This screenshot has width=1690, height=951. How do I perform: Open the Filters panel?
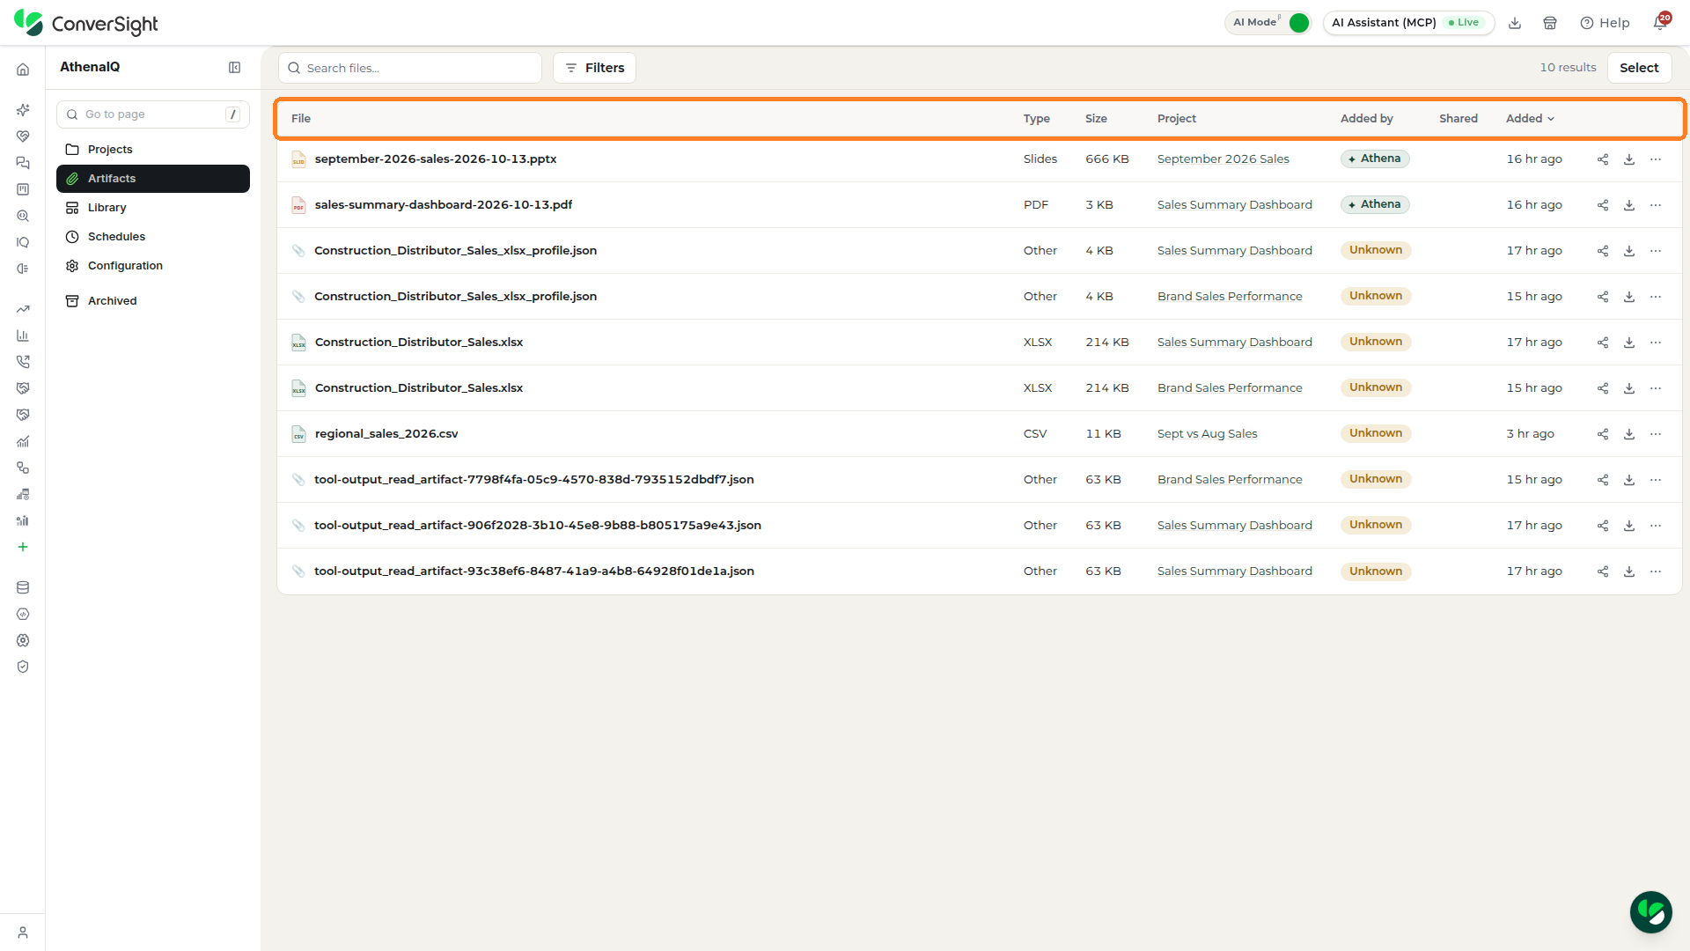pyautogui.click(x=594, y=68)
